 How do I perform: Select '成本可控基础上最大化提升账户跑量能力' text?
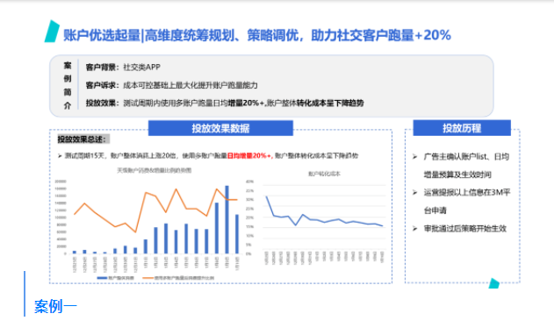(191, 85)
